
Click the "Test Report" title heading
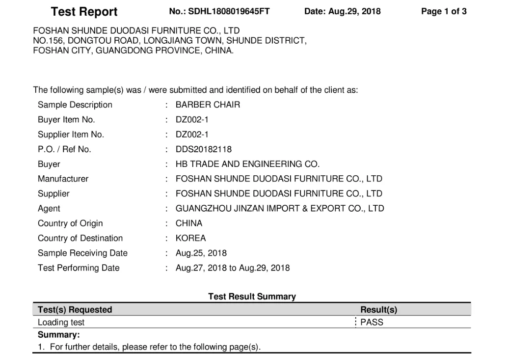pyautogui.click(x=84, y=12)
